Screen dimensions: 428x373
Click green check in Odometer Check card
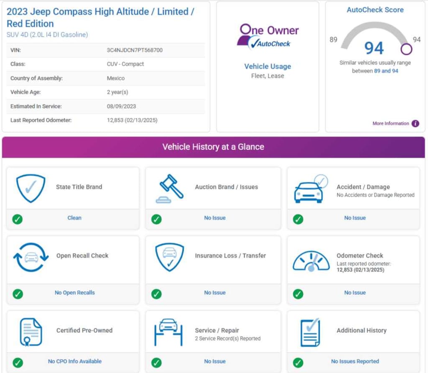click(x=298, y=294)
